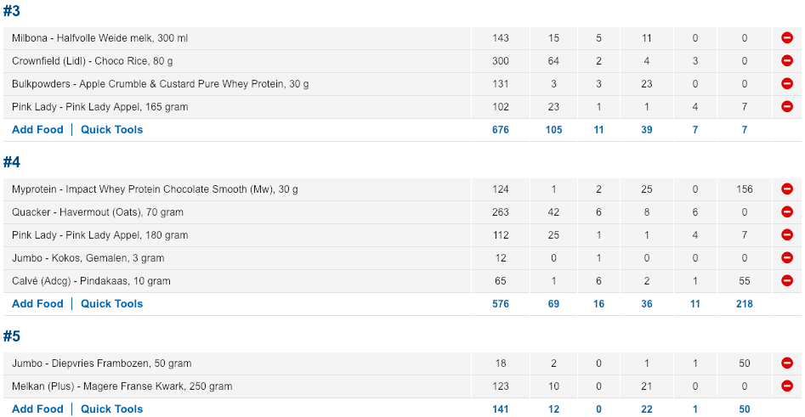This screenshot has width=805, height=417.
Task: Delete Calvé Pindakaas 10 gram
Action: [787, 281]
